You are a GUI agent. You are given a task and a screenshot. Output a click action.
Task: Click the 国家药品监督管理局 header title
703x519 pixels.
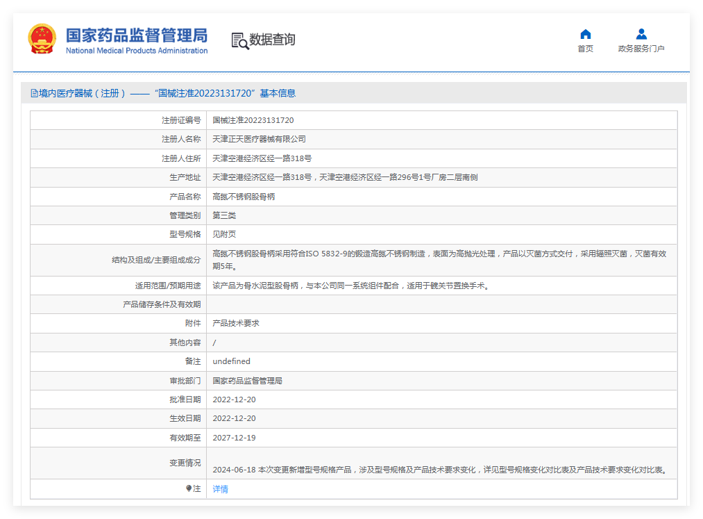click(x=137, y=35)
